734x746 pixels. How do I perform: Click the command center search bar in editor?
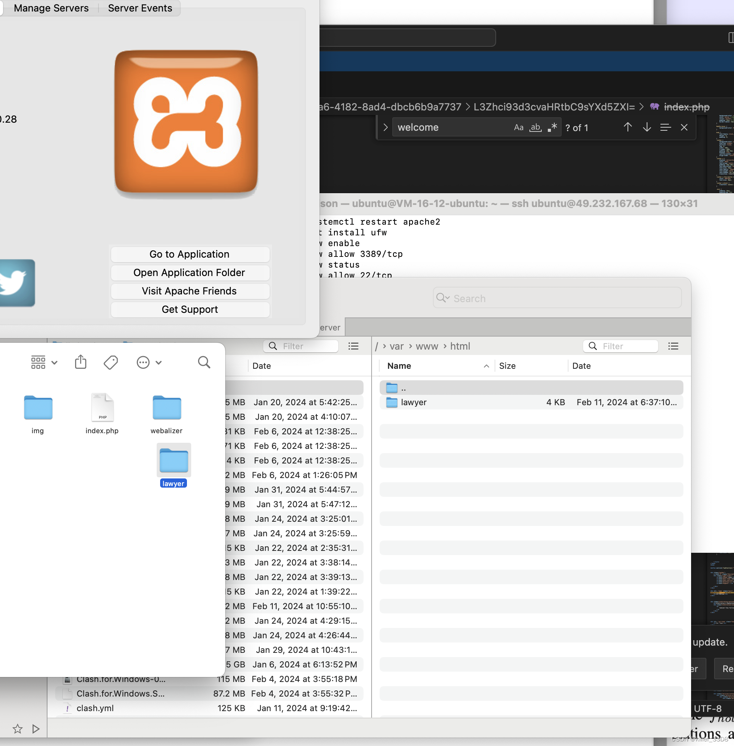tap(407, 38)
